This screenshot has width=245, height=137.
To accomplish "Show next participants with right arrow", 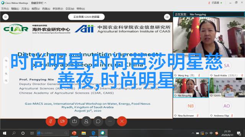I will pyautogui.click(x=243, y=88).
